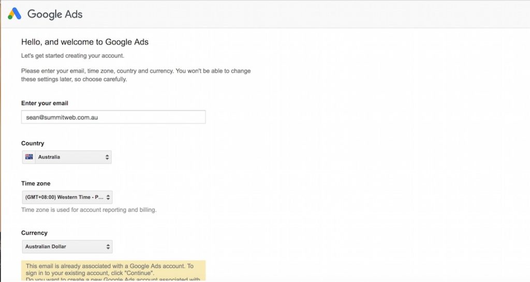Click the 'Time zone is used for account reporting' note
Screen dimensions: 530x282
click(x=89, y=210)
